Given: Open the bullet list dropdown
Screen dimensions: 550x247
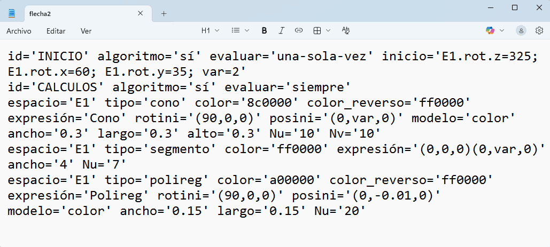Looking at the screenshot, I should pos(240,31).
